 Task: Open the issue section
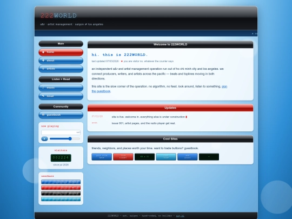[x=61, y=96]
